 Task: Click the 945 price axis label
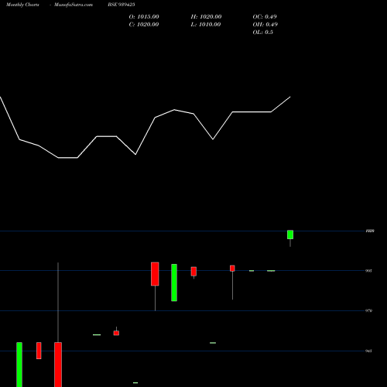(x=368, y=351)
